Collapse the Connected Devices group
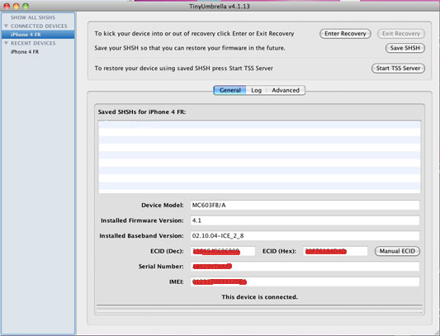The width and height of the screenshot is (440, 336). (6, 26)
